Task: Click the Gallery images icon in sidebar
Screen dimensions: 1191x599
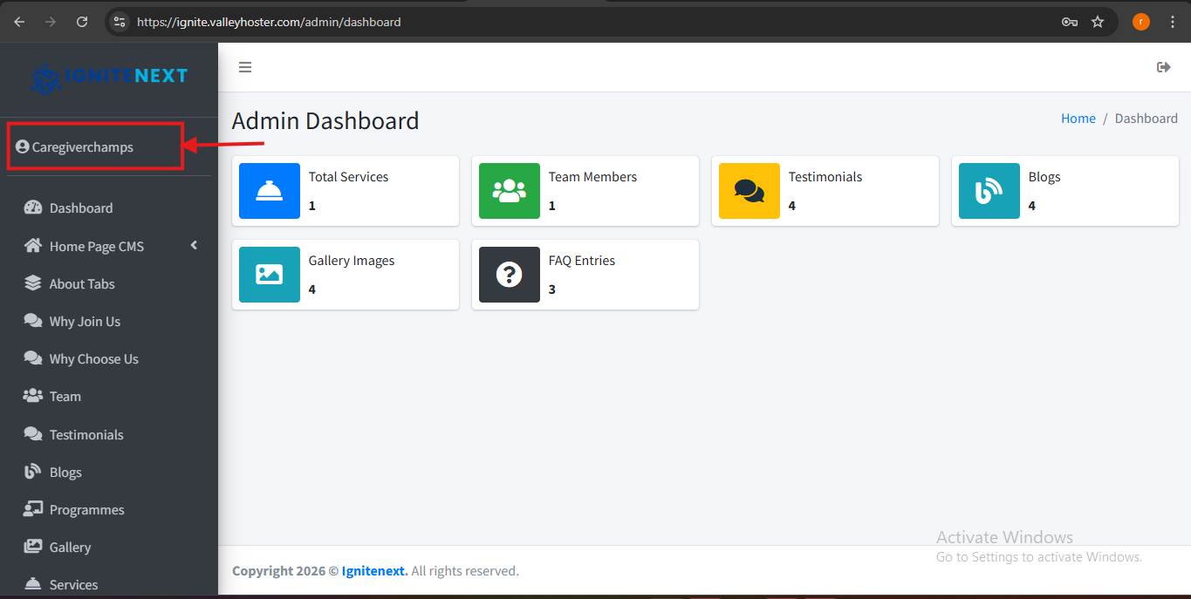Action: pos(33,547)
